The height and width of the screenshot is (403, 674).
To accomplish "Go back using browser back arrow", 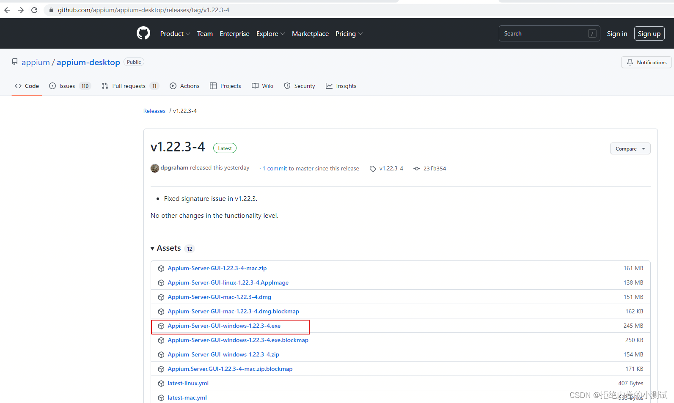I will coord(7,10).
